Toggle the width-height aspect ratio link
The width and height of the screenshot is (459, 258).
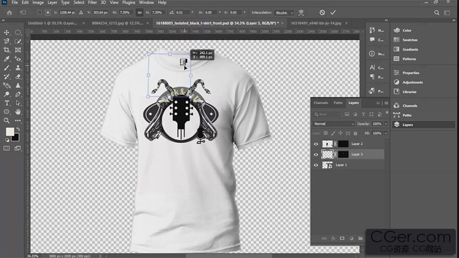tap(139, 12)
